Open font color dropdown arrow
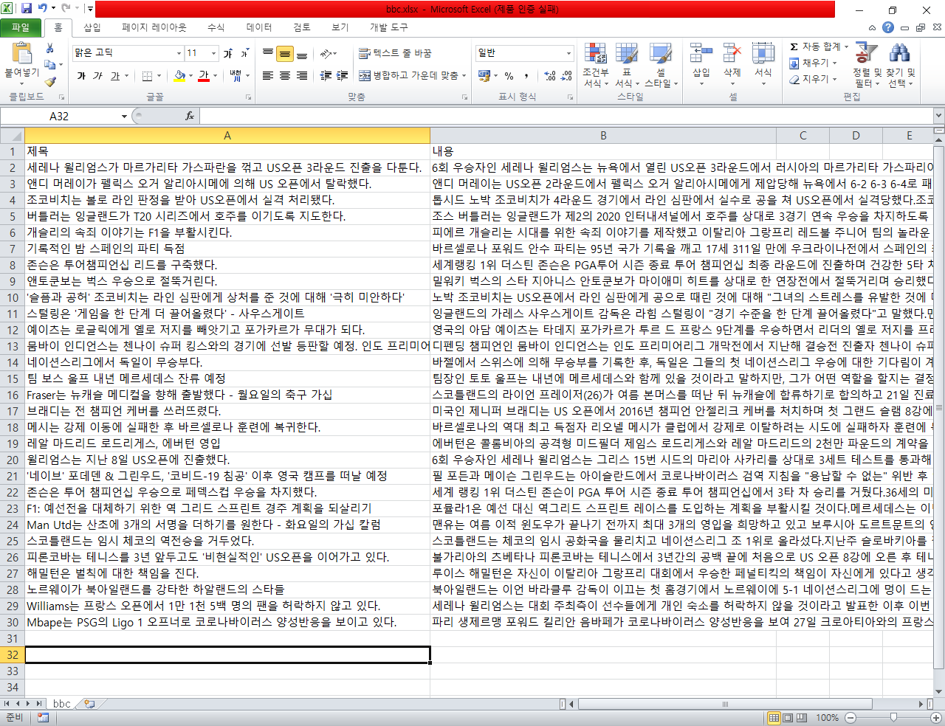This screenshot has width=945, height=726. [215, 75]
